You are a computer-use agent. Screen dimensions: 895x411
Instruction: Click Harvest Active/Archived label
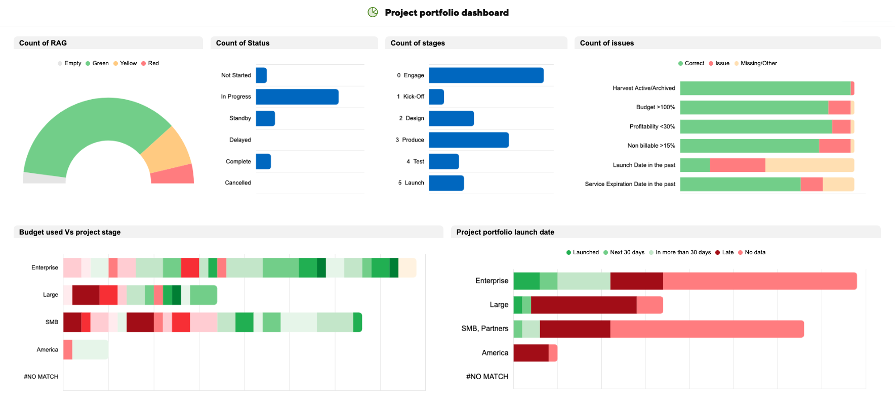(x=644, y=88)
